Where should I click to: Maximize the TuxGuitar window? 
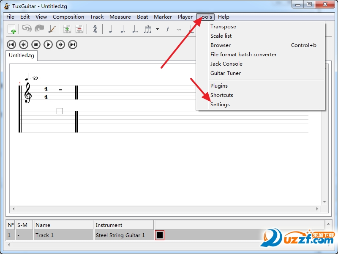[x=309, y=5]
